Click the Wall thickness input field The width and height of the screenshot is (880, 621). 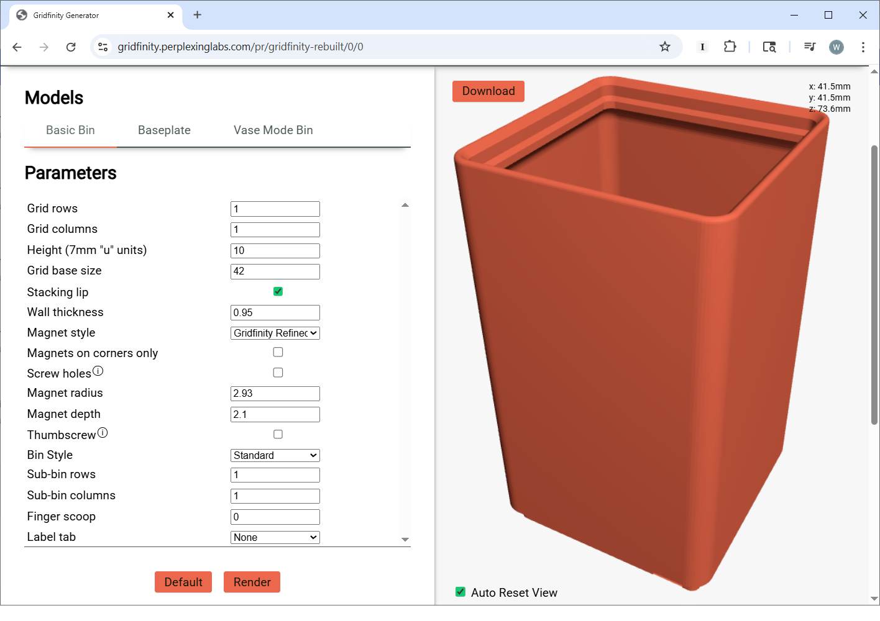tap(275, 312)
